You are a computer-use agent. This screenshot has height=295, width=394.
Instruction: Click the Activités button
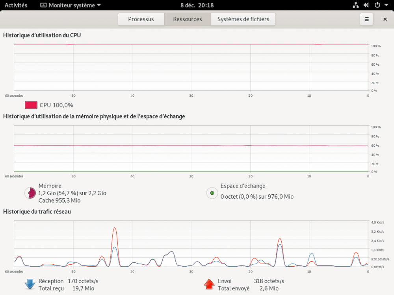(x=16, y=5)
